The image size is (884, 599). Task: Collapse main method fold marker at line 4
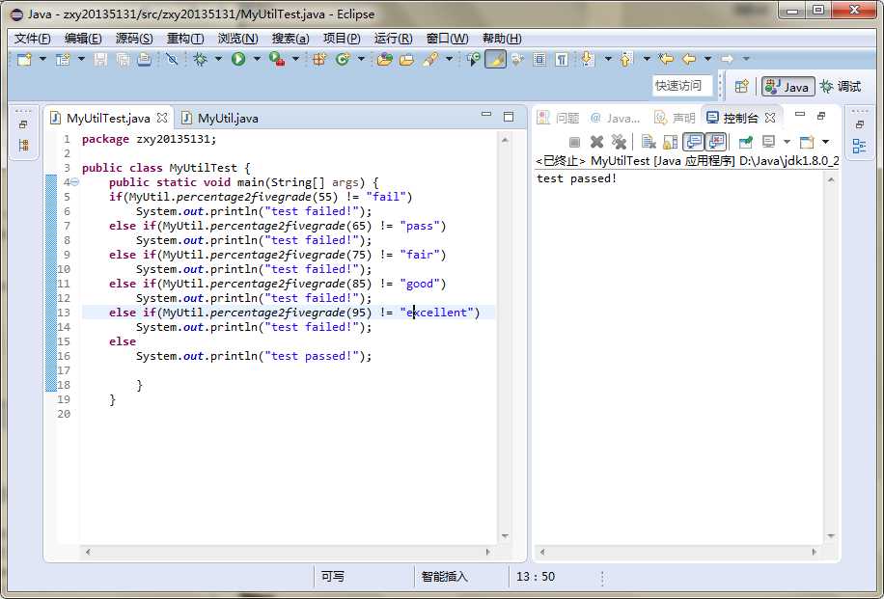tap(74, 182)
